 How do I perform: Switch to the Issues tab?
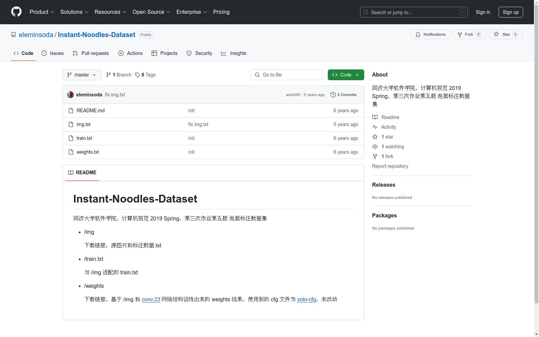coord(53,53)
